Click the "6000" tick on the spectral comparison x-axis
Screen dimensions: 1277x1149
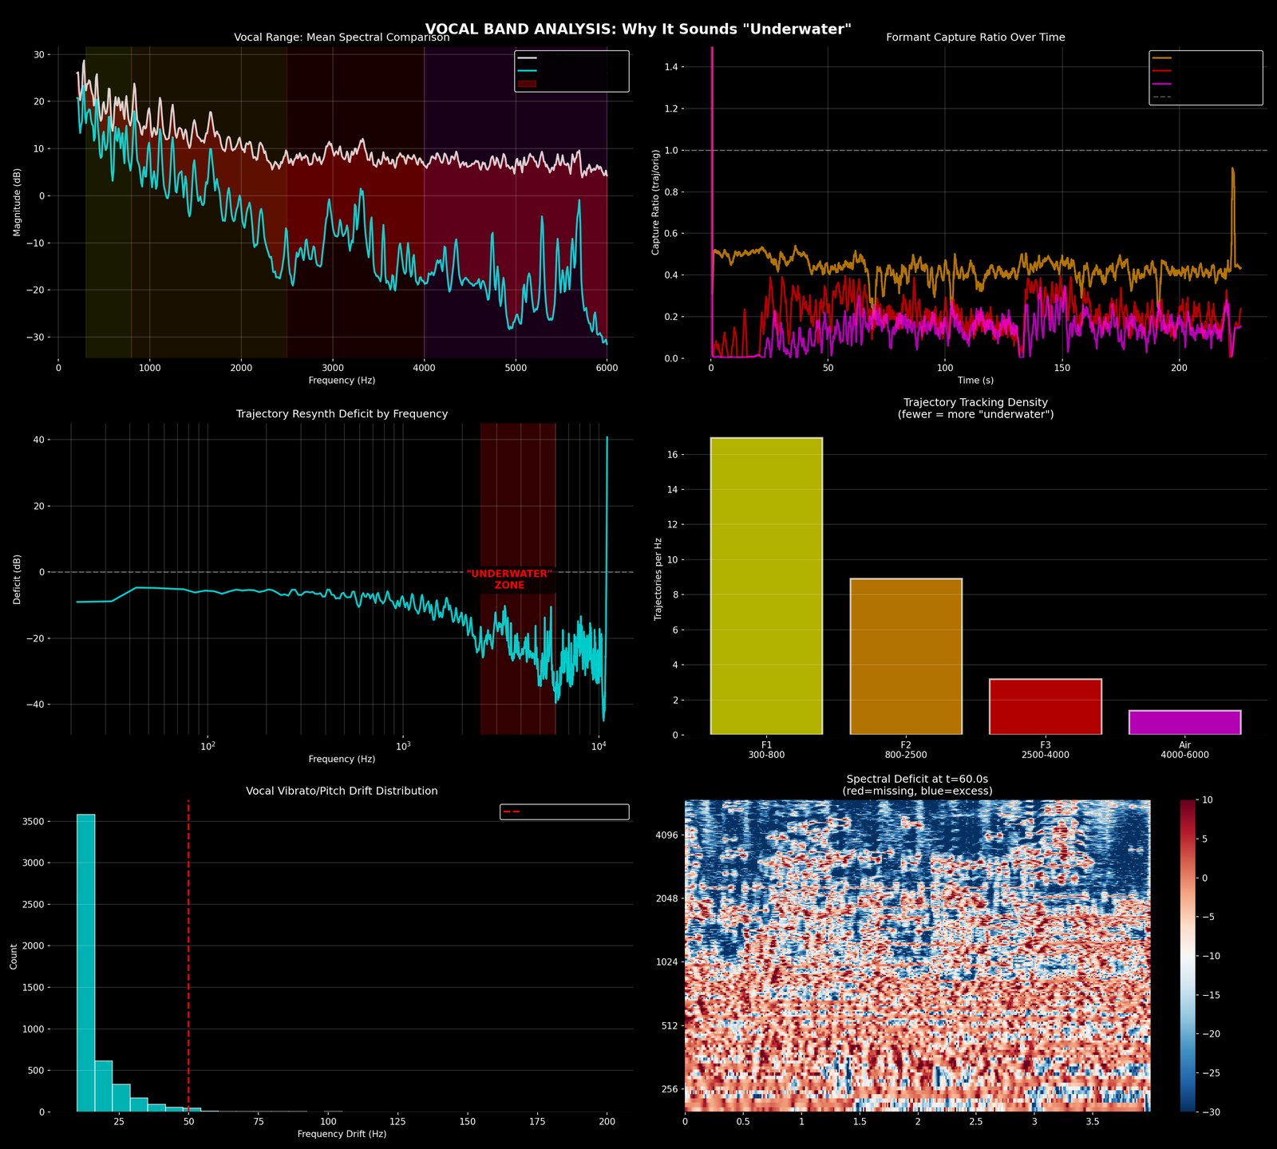607,368
